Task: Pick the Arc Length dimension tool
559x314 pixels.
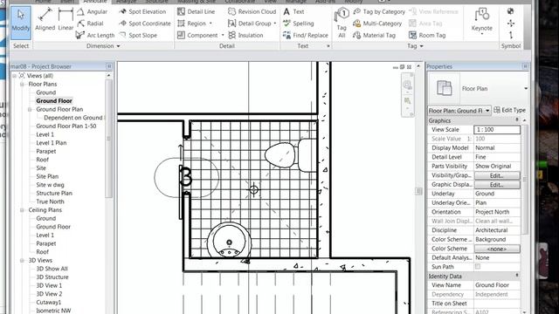Action: tap(95, 35)
